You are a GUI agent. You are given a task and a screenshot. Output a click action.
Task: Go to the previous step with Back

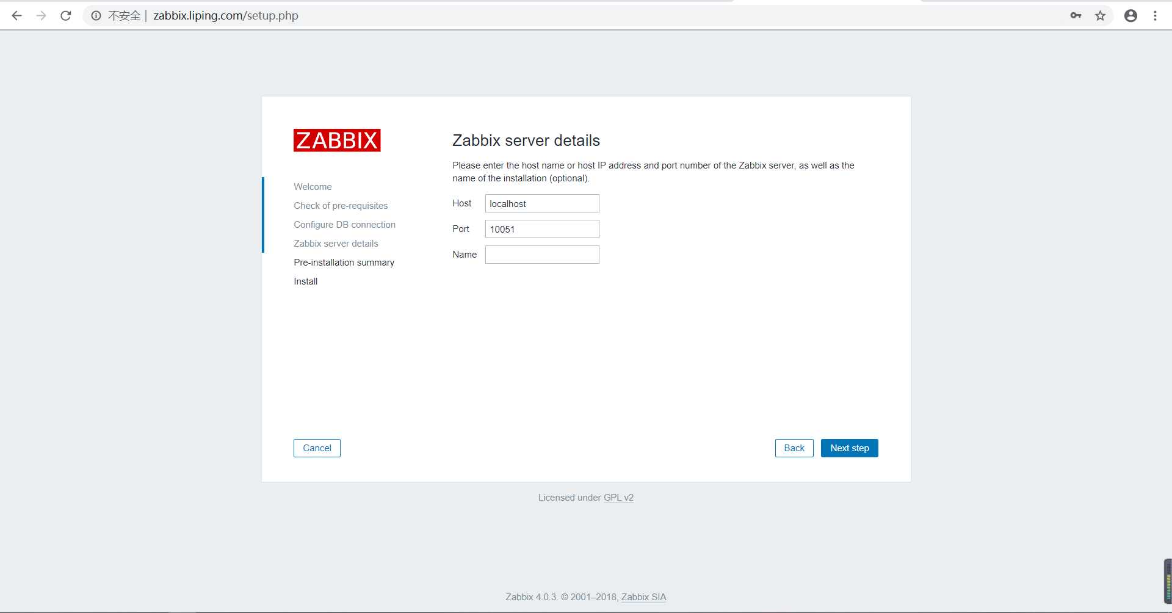(794, 448)
